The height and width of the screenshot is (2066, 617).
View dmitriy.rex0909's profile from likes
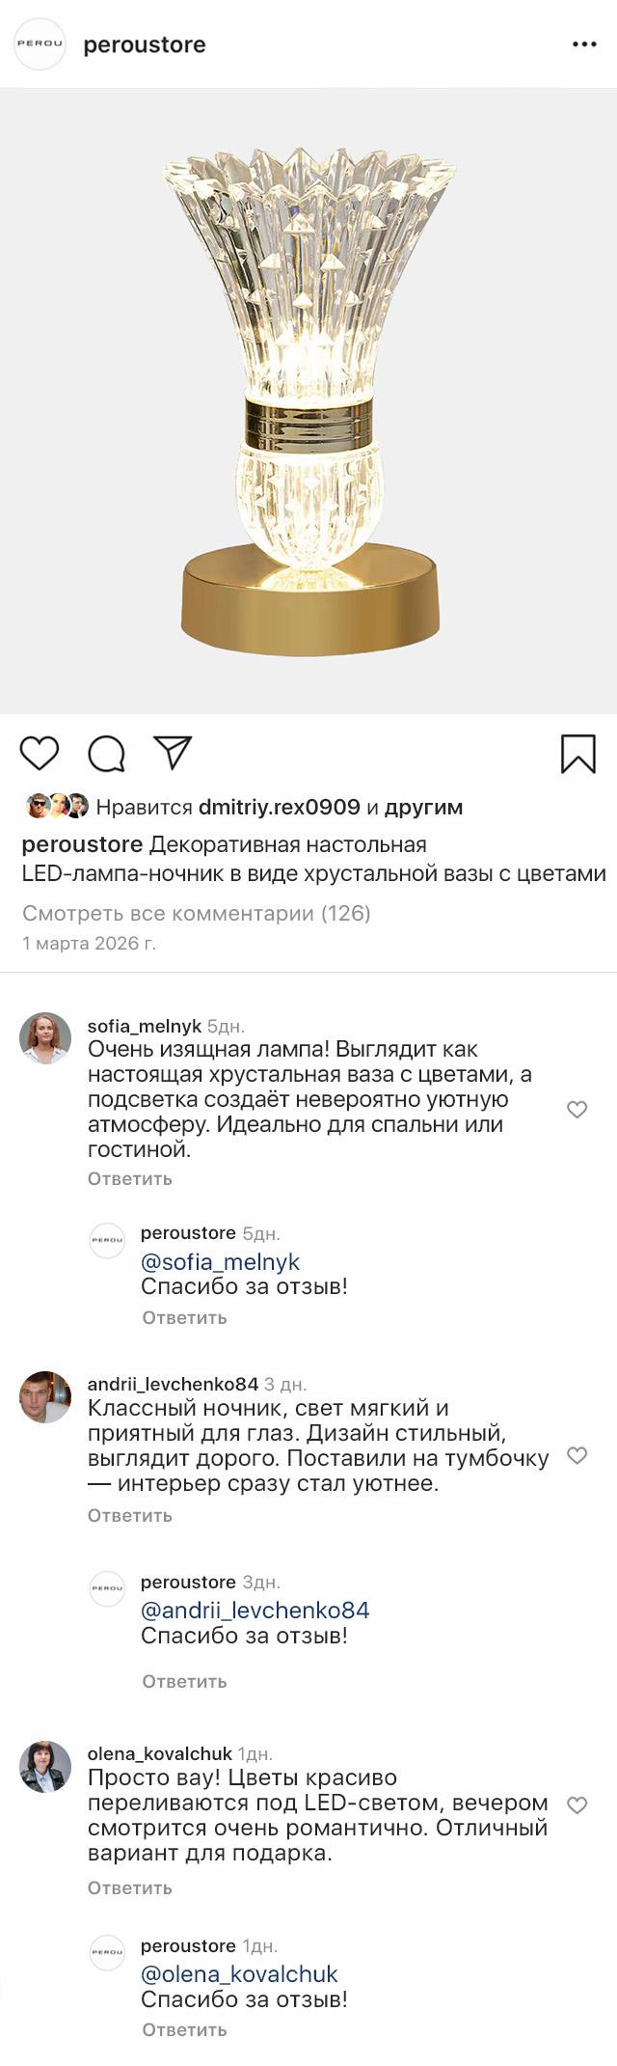click(x=279, y=807)
